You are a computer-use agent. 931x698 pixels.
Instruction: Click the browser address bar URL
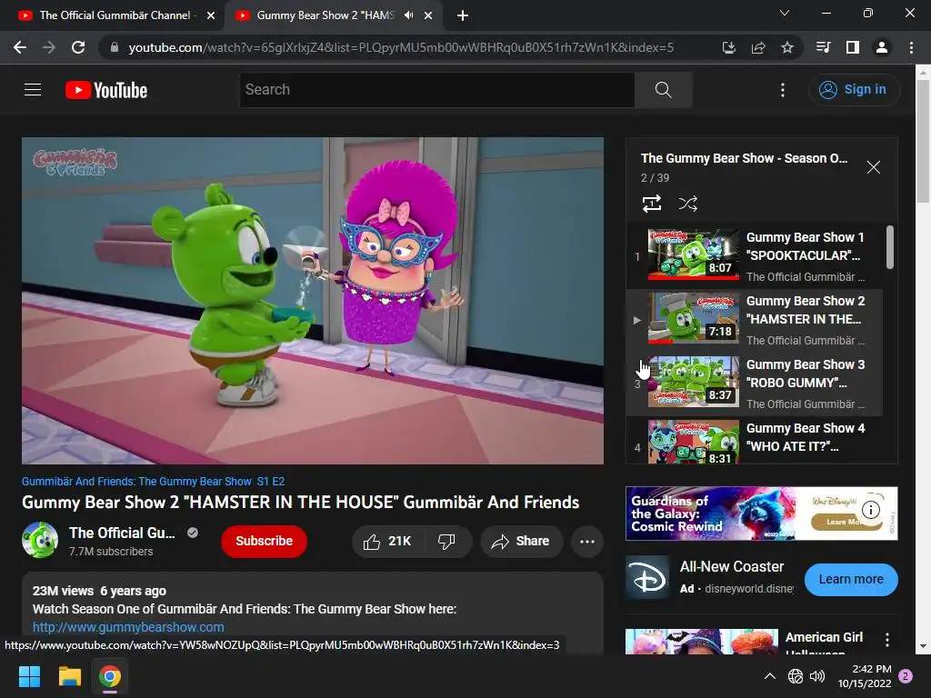pos(401,47)
